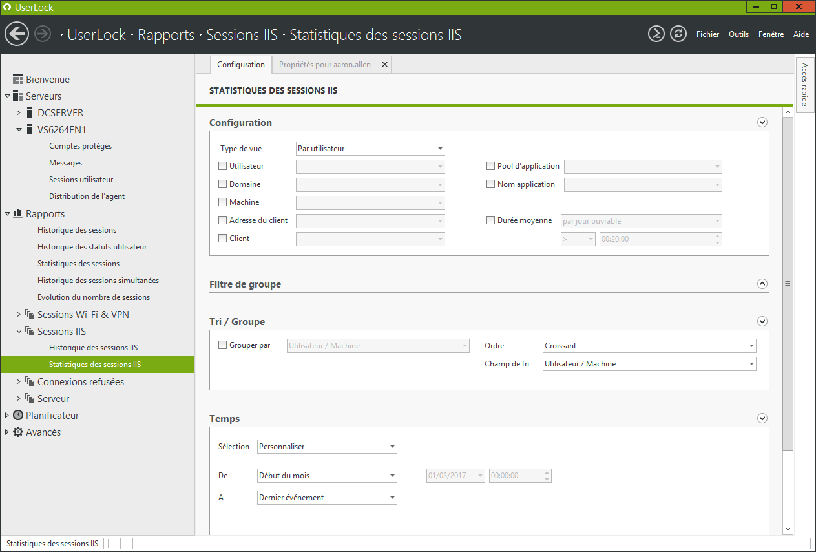Expand the Filtre de groupe section
This screenshot has width=816, height=552.
(762, 284)
